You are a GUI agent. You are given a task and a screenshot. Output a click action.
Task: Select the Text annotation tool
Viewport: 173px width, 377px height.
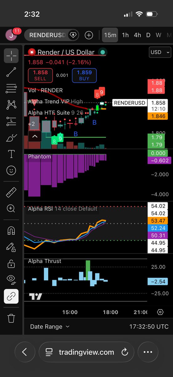[11, 154]
